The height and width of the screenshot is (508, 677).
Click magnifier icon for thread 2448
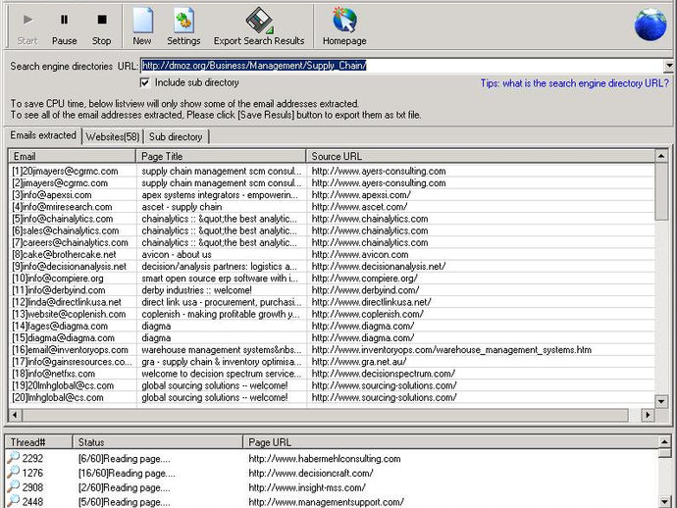point(14,501)
